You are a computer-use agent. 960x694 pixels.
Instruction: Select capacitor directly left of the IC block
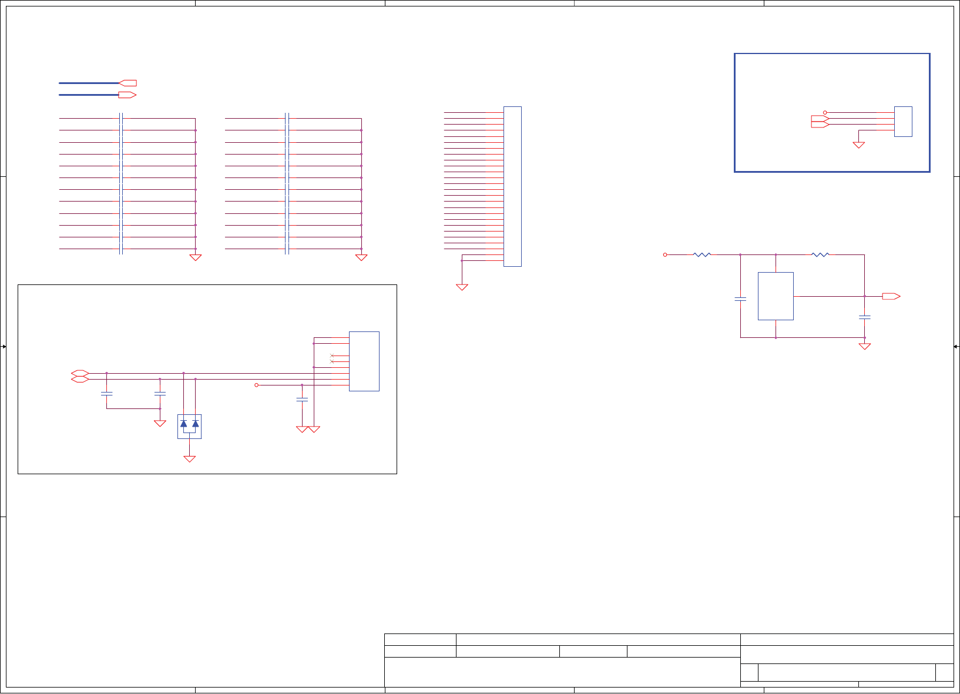tap(740, 299)
